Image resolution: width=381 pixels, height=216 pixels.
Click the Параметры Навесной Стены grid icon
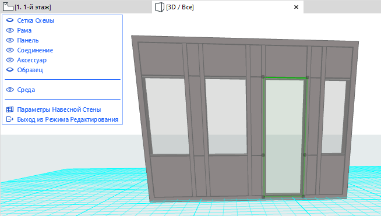[10, 109]
